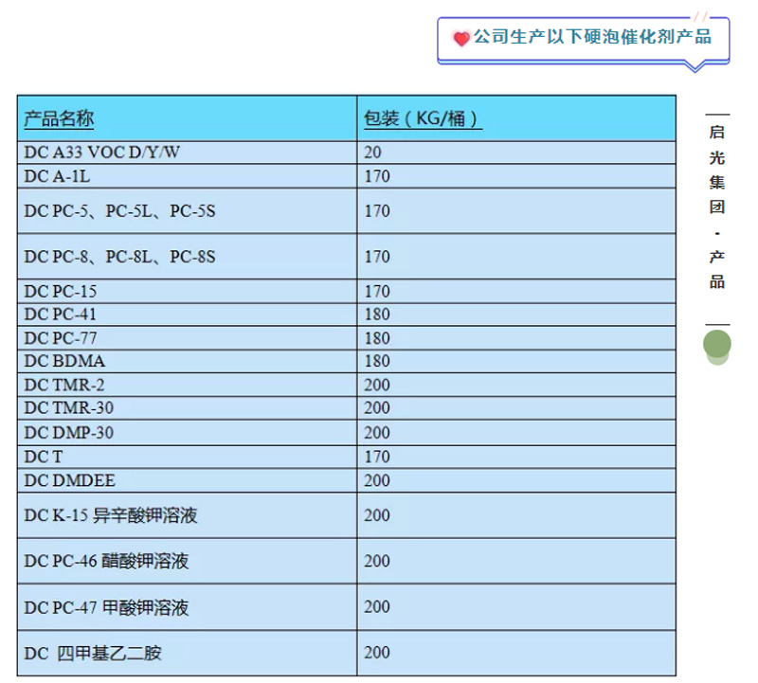The width and height of the screenshot is (758, 683).
Task: Click the DC DMDEE product name
Action: tap(68, 480)
